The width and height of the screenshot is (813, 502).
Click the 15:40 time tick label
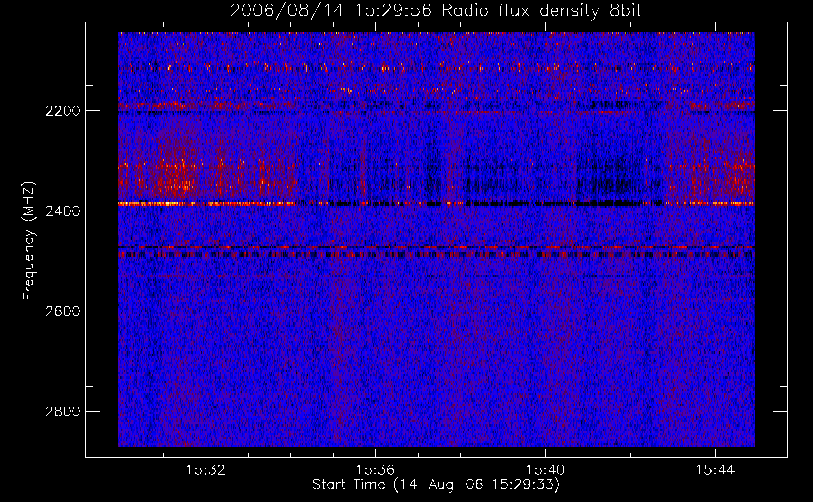pyautogui.click(x=545, y=470)
